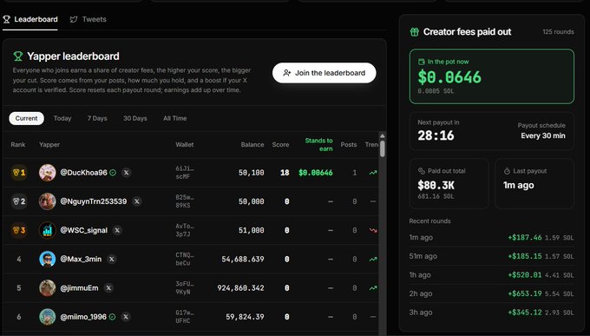Click Join the leaderboard button
This screenshot has width=590, height=336.
pos(324,73)
